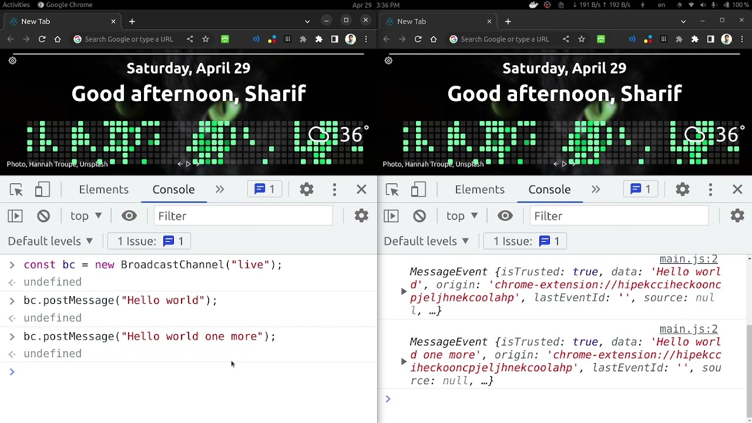The image size is (752, 423).
Task: Open Default levels dropdown in right console
Action: point(427,241)
